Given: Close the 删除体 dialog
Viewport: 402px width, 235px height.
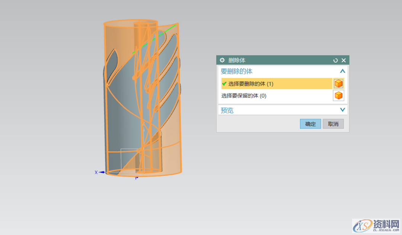Looking at the screenshot, I should click(x=344, y=60).
